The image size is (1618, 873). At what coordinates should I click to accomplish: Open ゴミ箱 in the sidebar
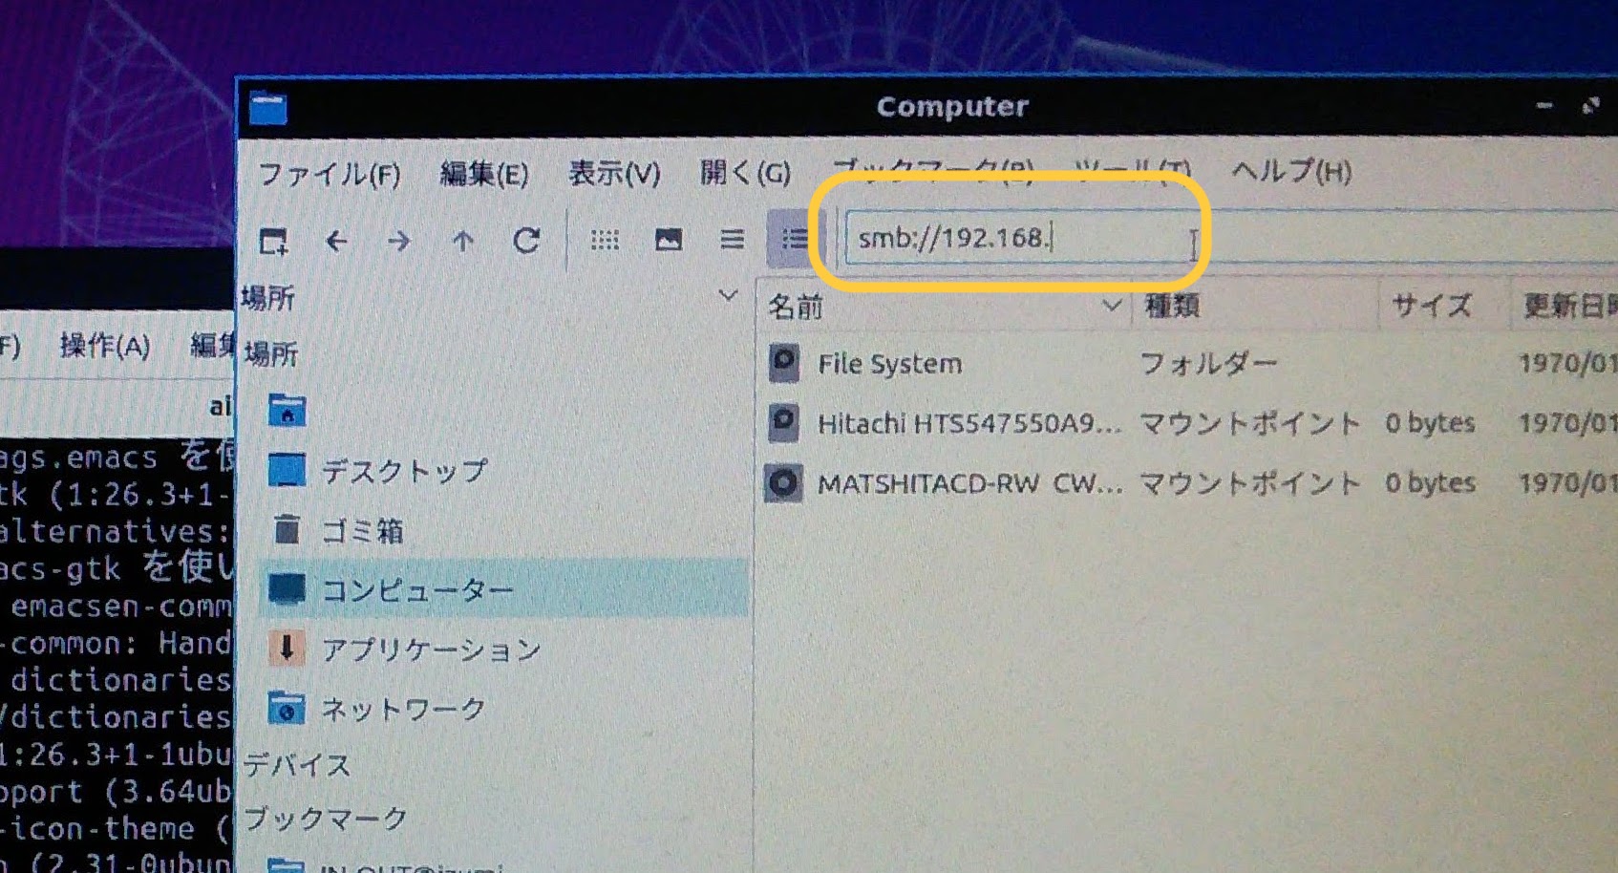(x=361, y=531)
